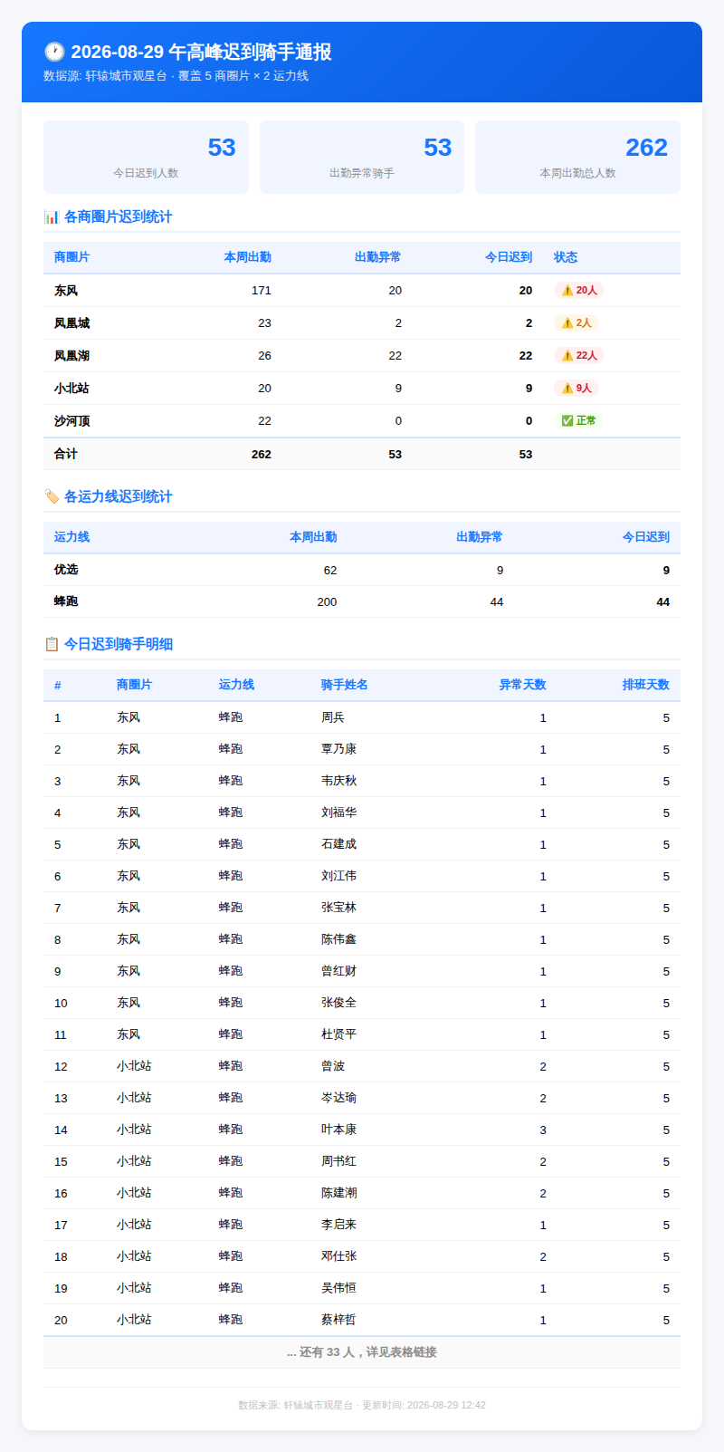This screenshot has width=724, height=1452.
Task: Open the 还有 33 人 table link row
Action: click(362, 1352)
